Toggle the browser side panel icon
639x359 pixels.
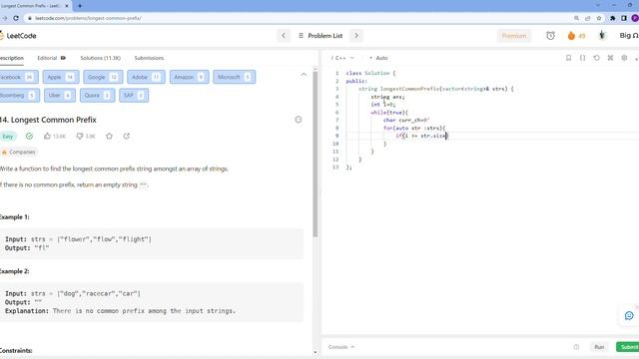(624, 18)
